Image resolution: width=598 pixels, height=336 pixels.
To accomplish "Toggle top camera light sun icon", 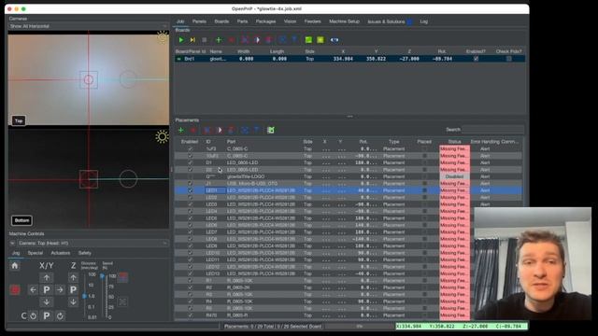I will (x=163, y=37).
